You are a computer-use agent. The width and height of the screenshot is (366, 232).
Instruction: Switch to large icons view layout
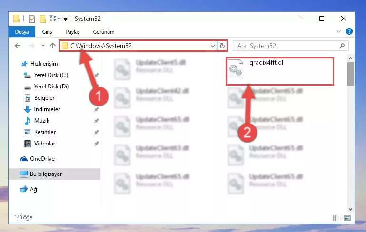347,218
